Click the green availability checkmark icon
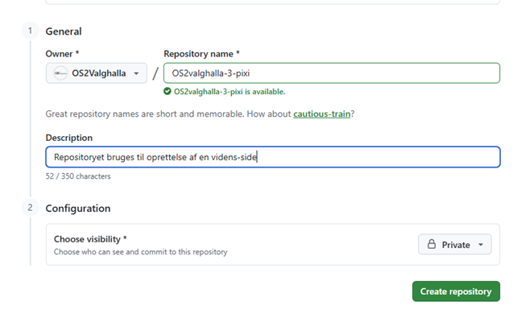Screen dimensions: 517x310 pos(168,91)
